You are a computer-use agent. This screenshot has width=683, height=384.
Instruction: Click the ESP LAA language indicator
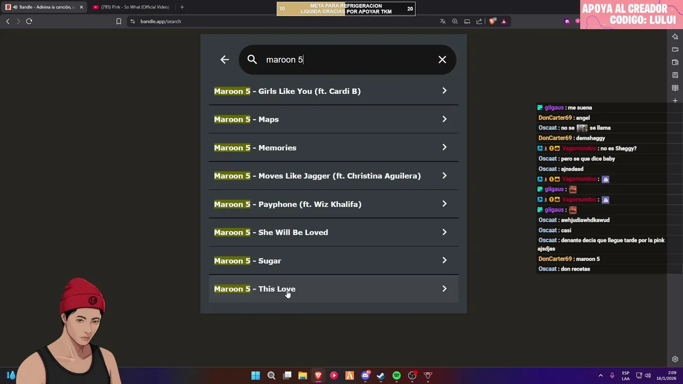(x=625, y=375)
